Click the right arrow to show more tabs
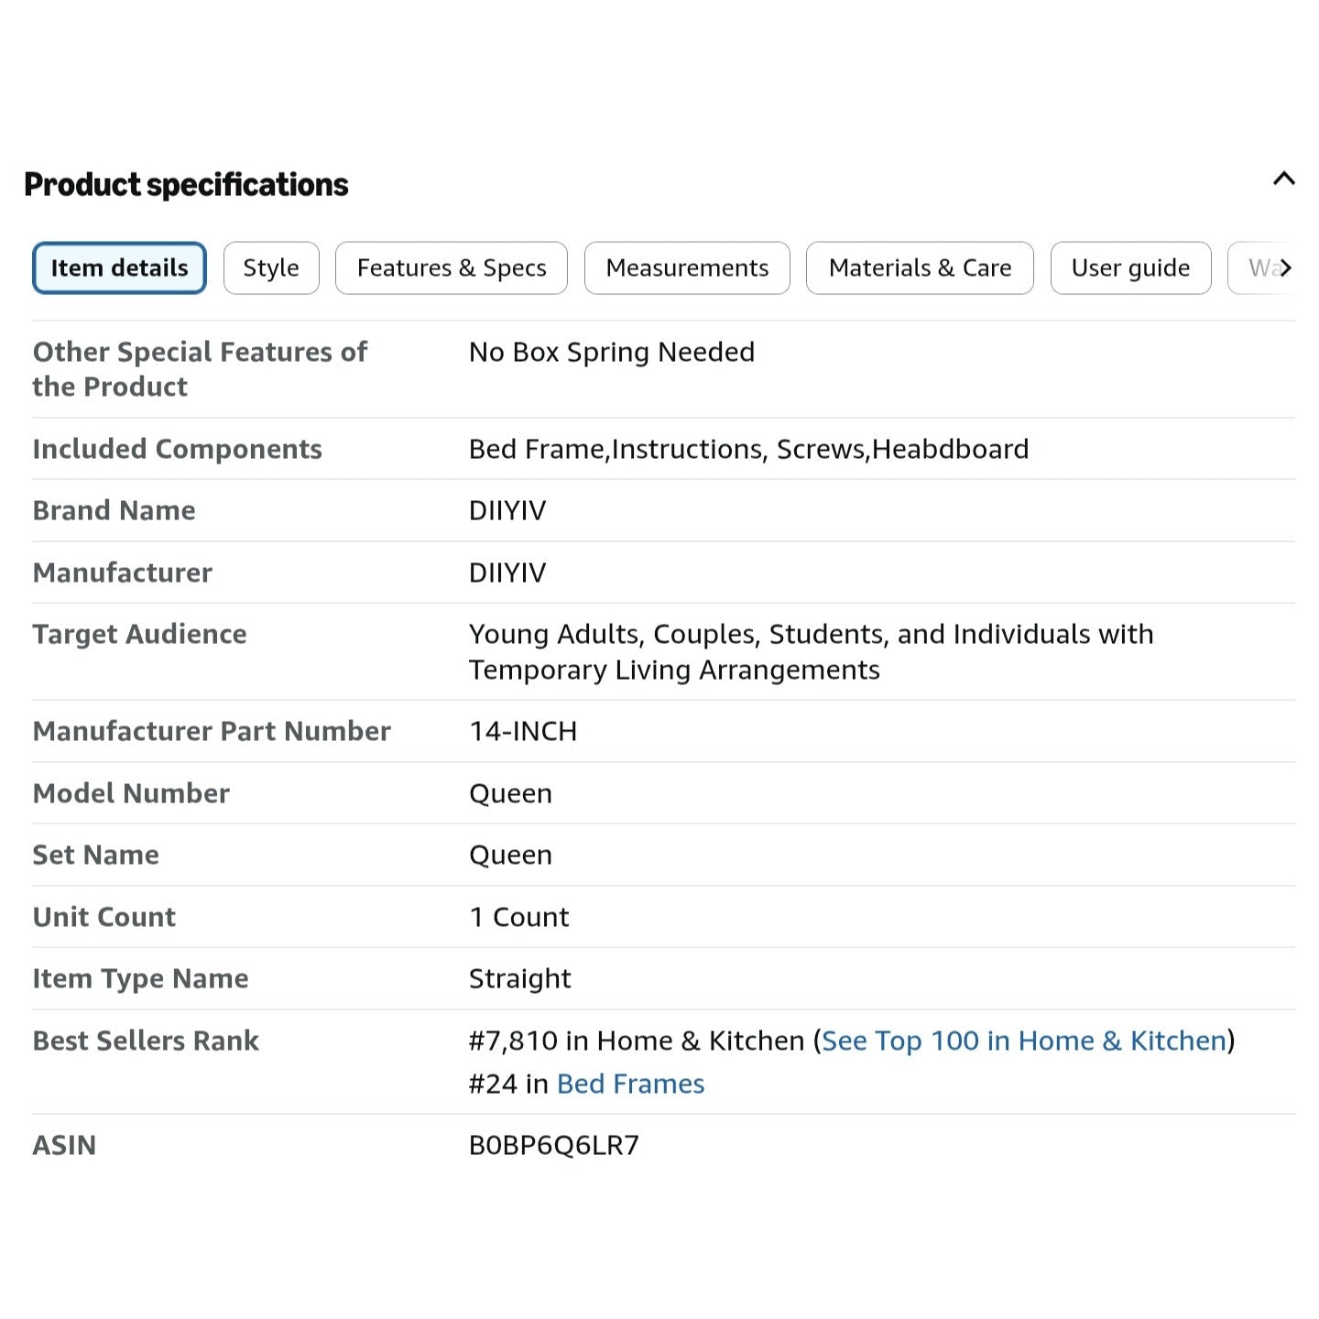 [x=1285, y=267]
